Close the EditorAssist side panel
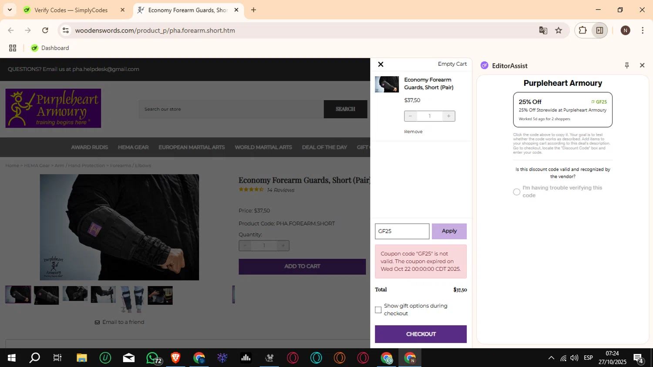This screenshot has width=653, height=367. 642,65
